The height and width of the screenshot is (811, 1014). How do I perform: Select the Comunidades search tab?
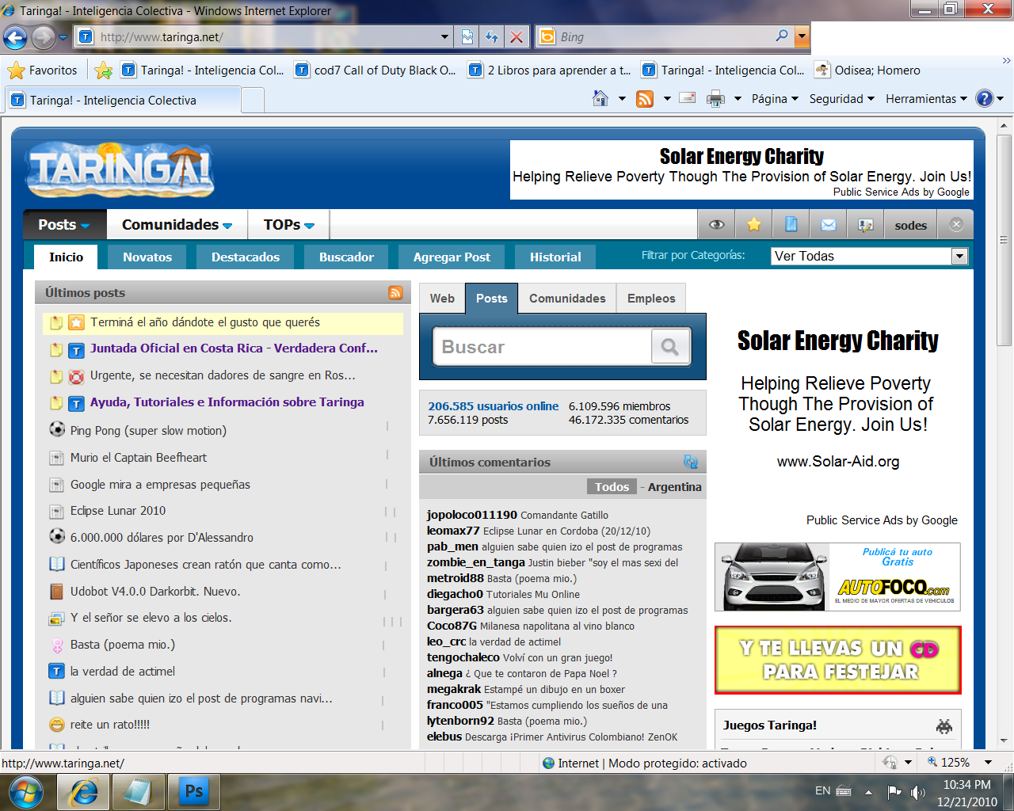click(x=567, y=299)
